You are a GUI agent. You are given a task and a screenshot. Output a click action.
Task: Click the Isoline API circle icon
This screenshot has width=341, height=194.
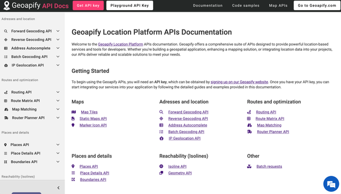coord(161,166)
